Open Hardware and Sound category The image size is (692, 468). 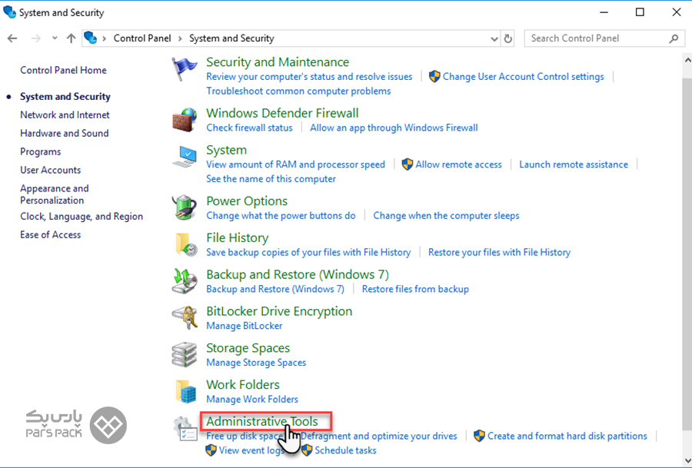(64, 133)
